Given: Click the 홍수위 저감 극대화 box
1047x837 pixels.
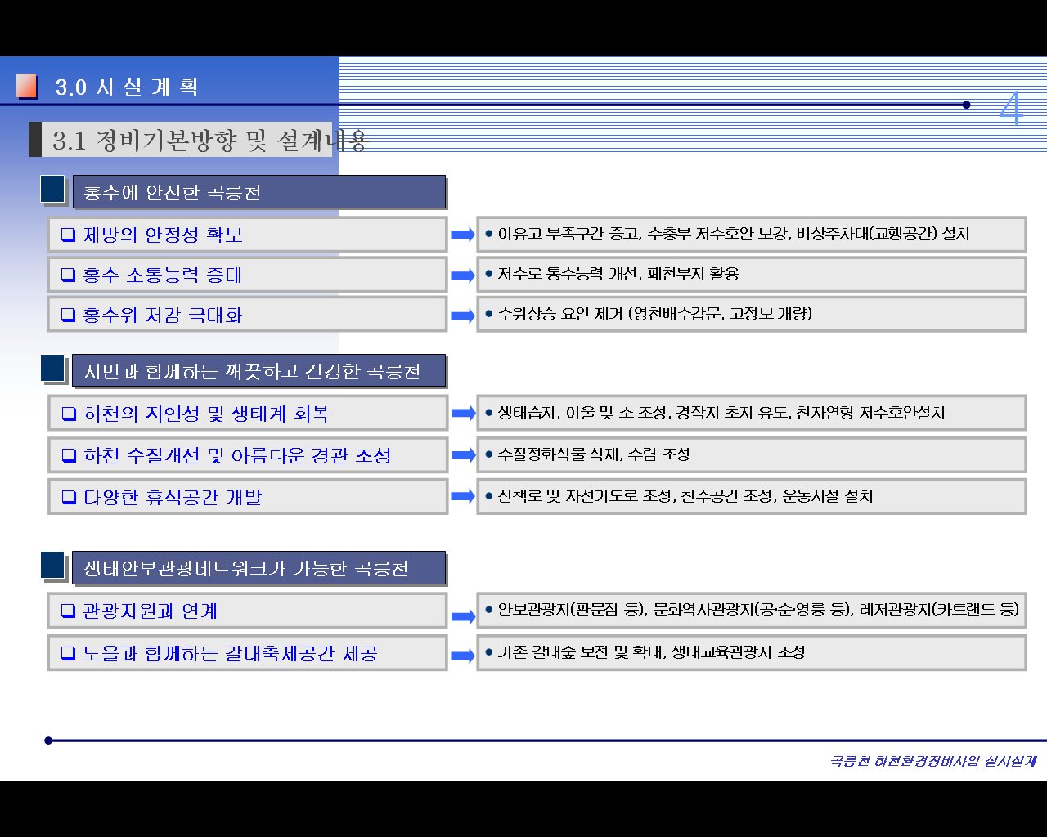Looking at the screenshot, I should point(247,315).
